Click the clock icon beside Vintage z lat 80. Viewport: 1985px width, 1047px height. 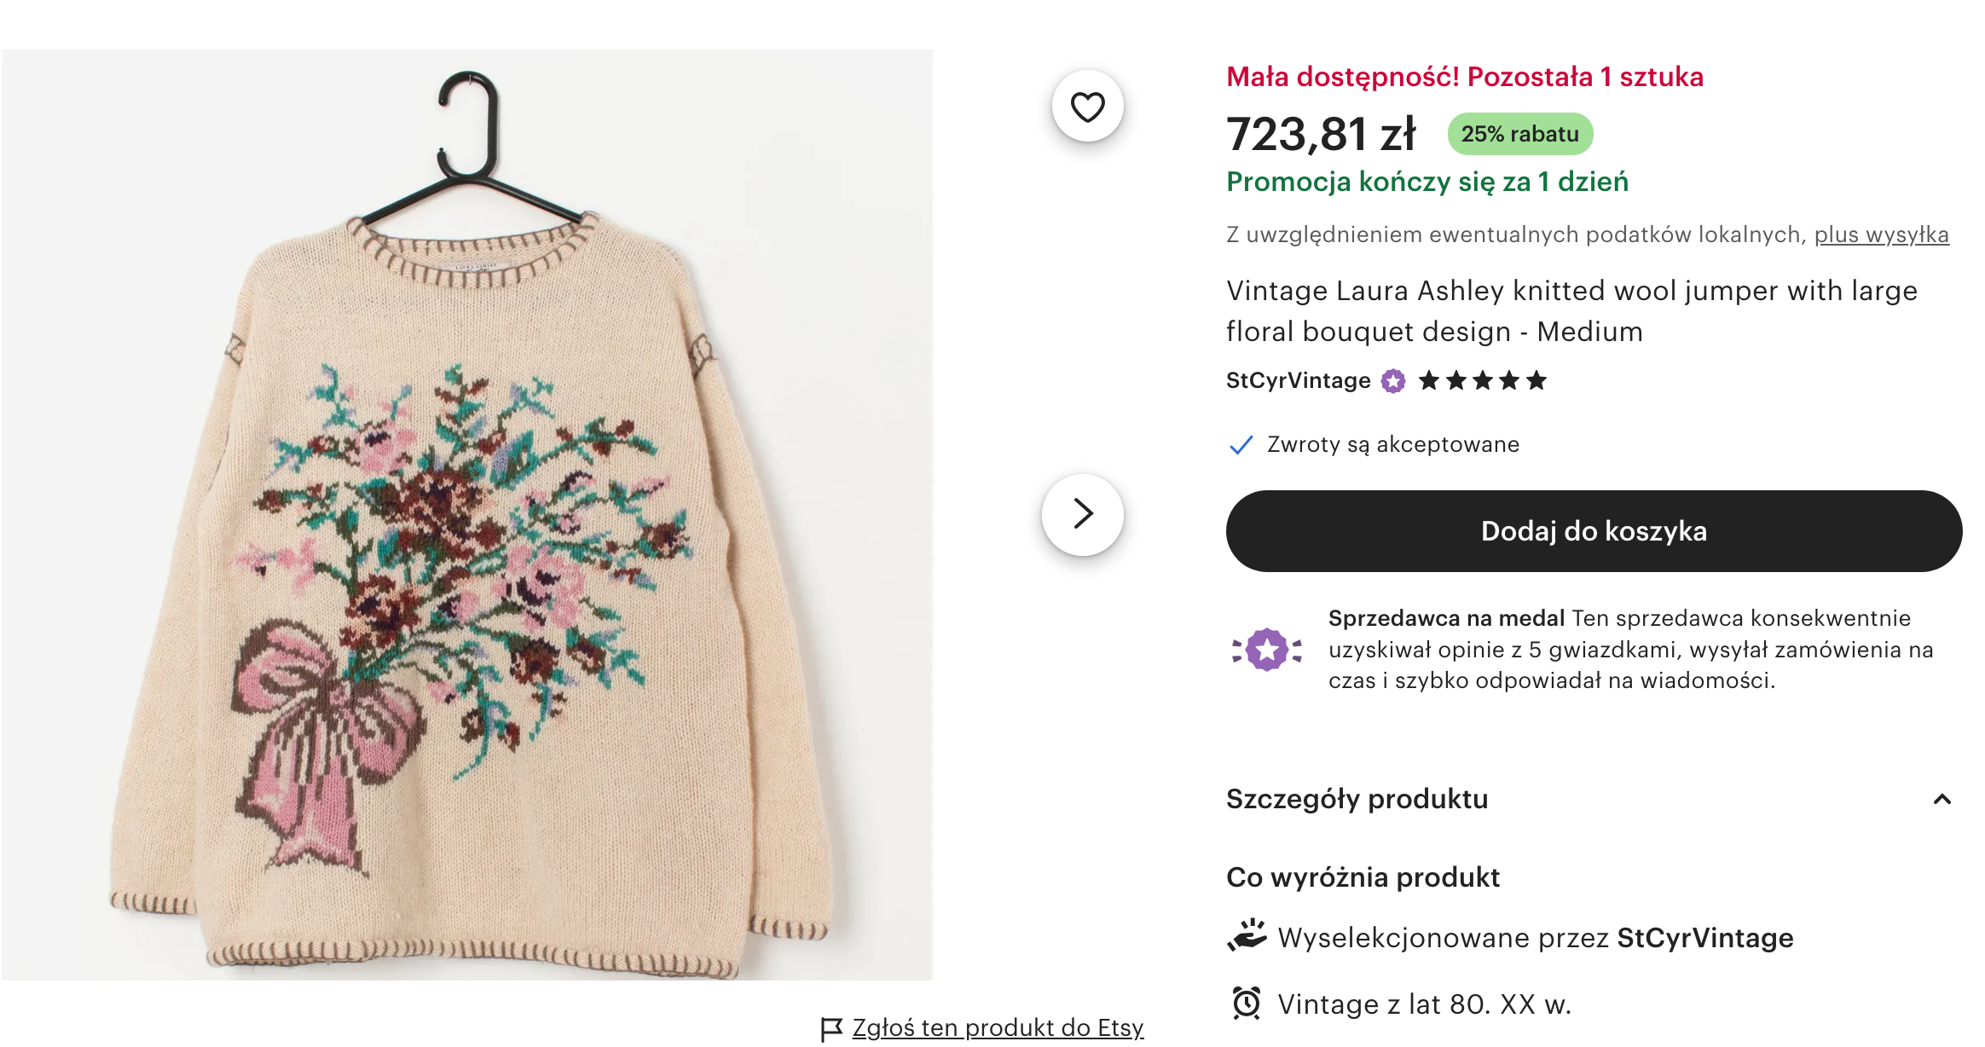[x=1247, y=1003]
